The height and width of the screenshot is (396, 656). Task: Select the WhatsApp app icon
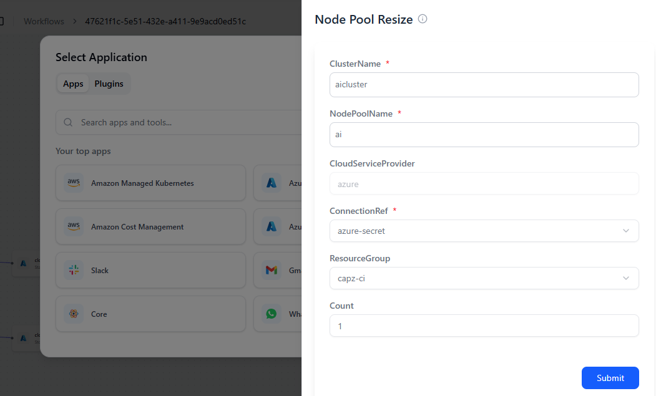271,314
